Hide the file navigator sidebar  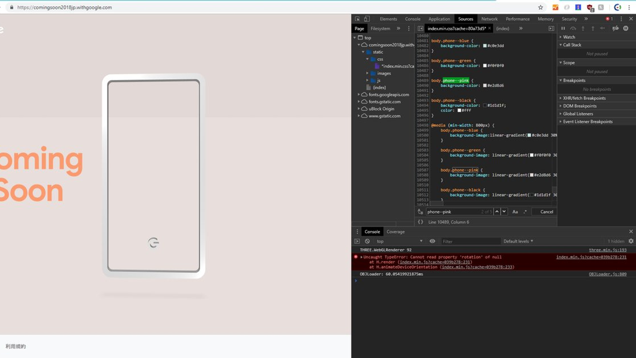[x=420, y=28]
